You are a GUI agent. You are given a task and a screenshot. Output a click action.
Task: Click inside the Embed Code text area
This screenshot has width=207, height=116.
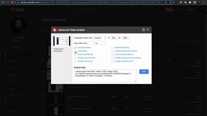(x=105, y=76)
